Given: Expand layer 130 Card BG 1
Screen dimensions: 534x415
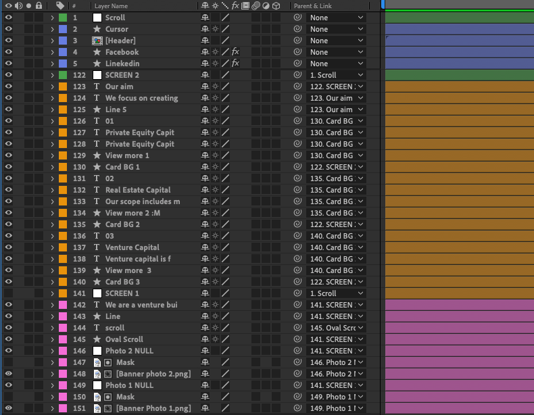Looking at the screenshot, I should [x=52, y=167].
